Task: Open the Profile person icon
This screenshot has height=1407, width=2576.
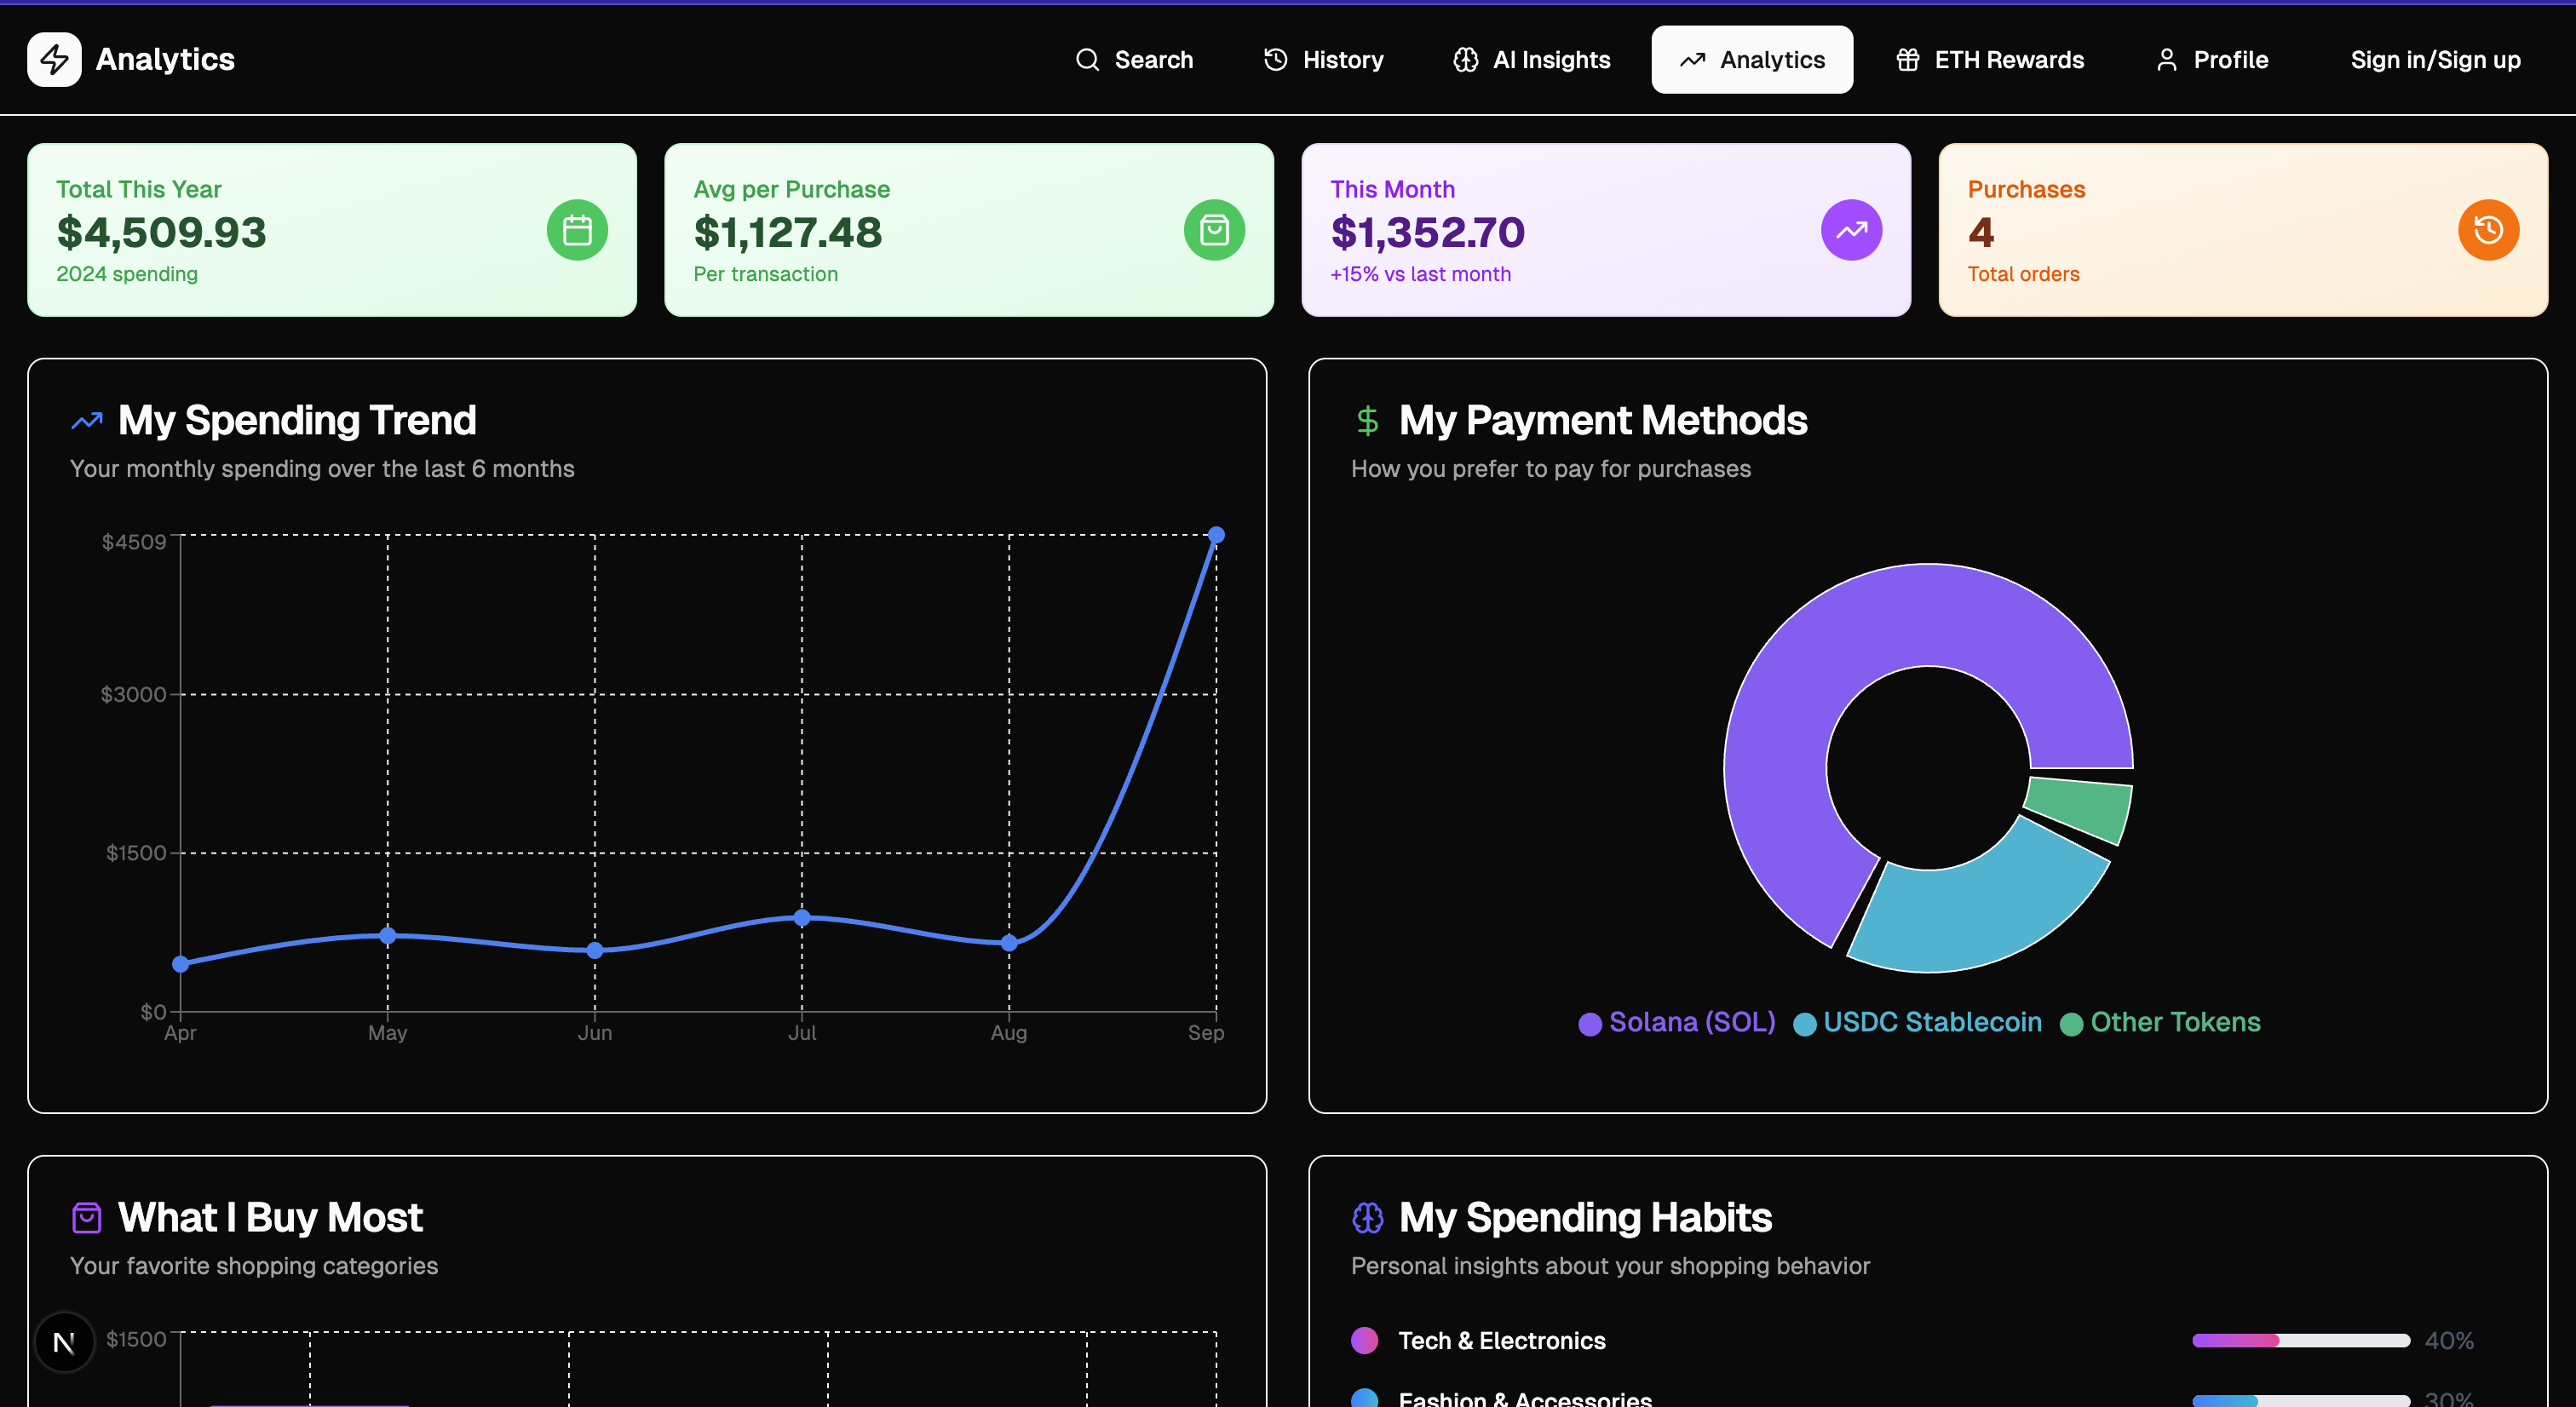Action: (2167, 59)
